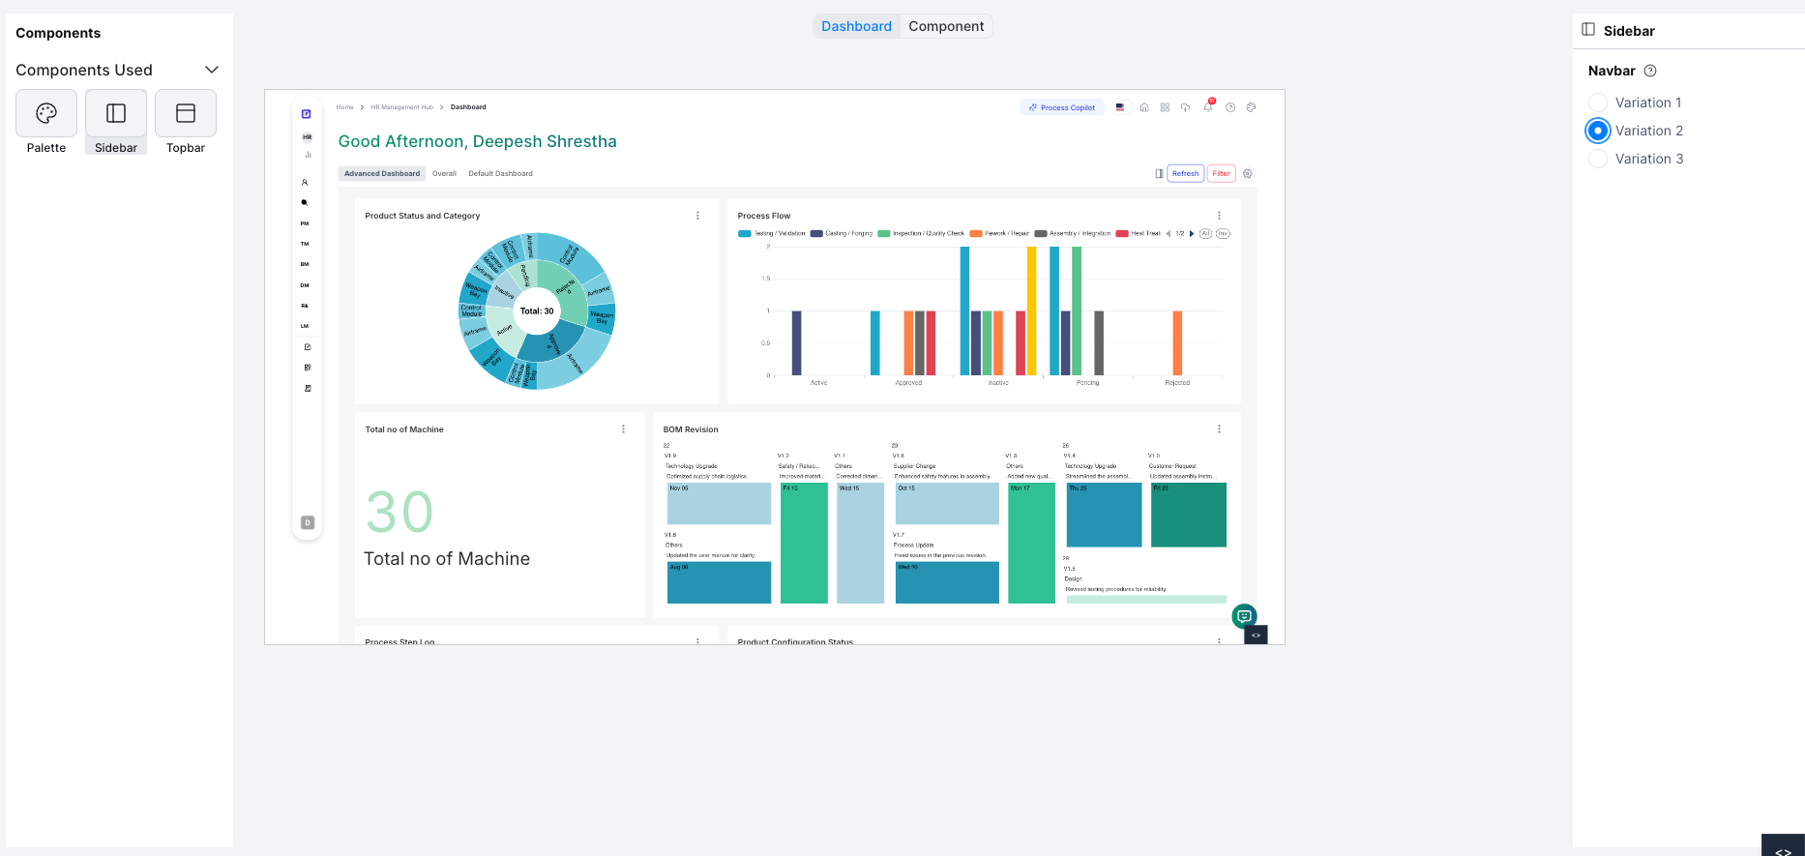Open the apps grid icon in topbar
Screen dimensions: 1805x856
pos(1165,107)
